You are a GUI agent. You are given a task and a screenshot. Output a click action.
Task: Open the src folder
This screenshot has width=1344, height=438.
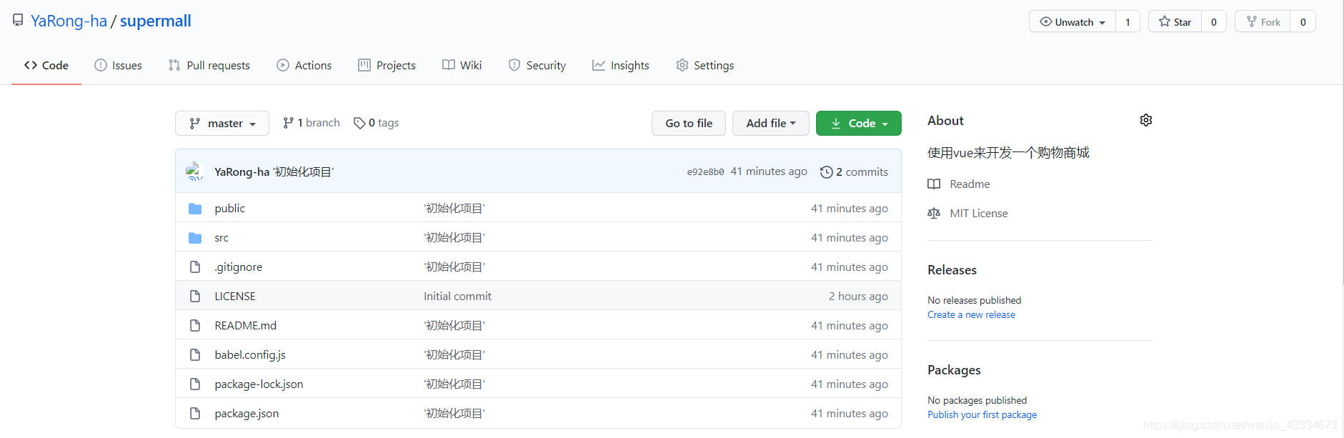tap(221, 237)
